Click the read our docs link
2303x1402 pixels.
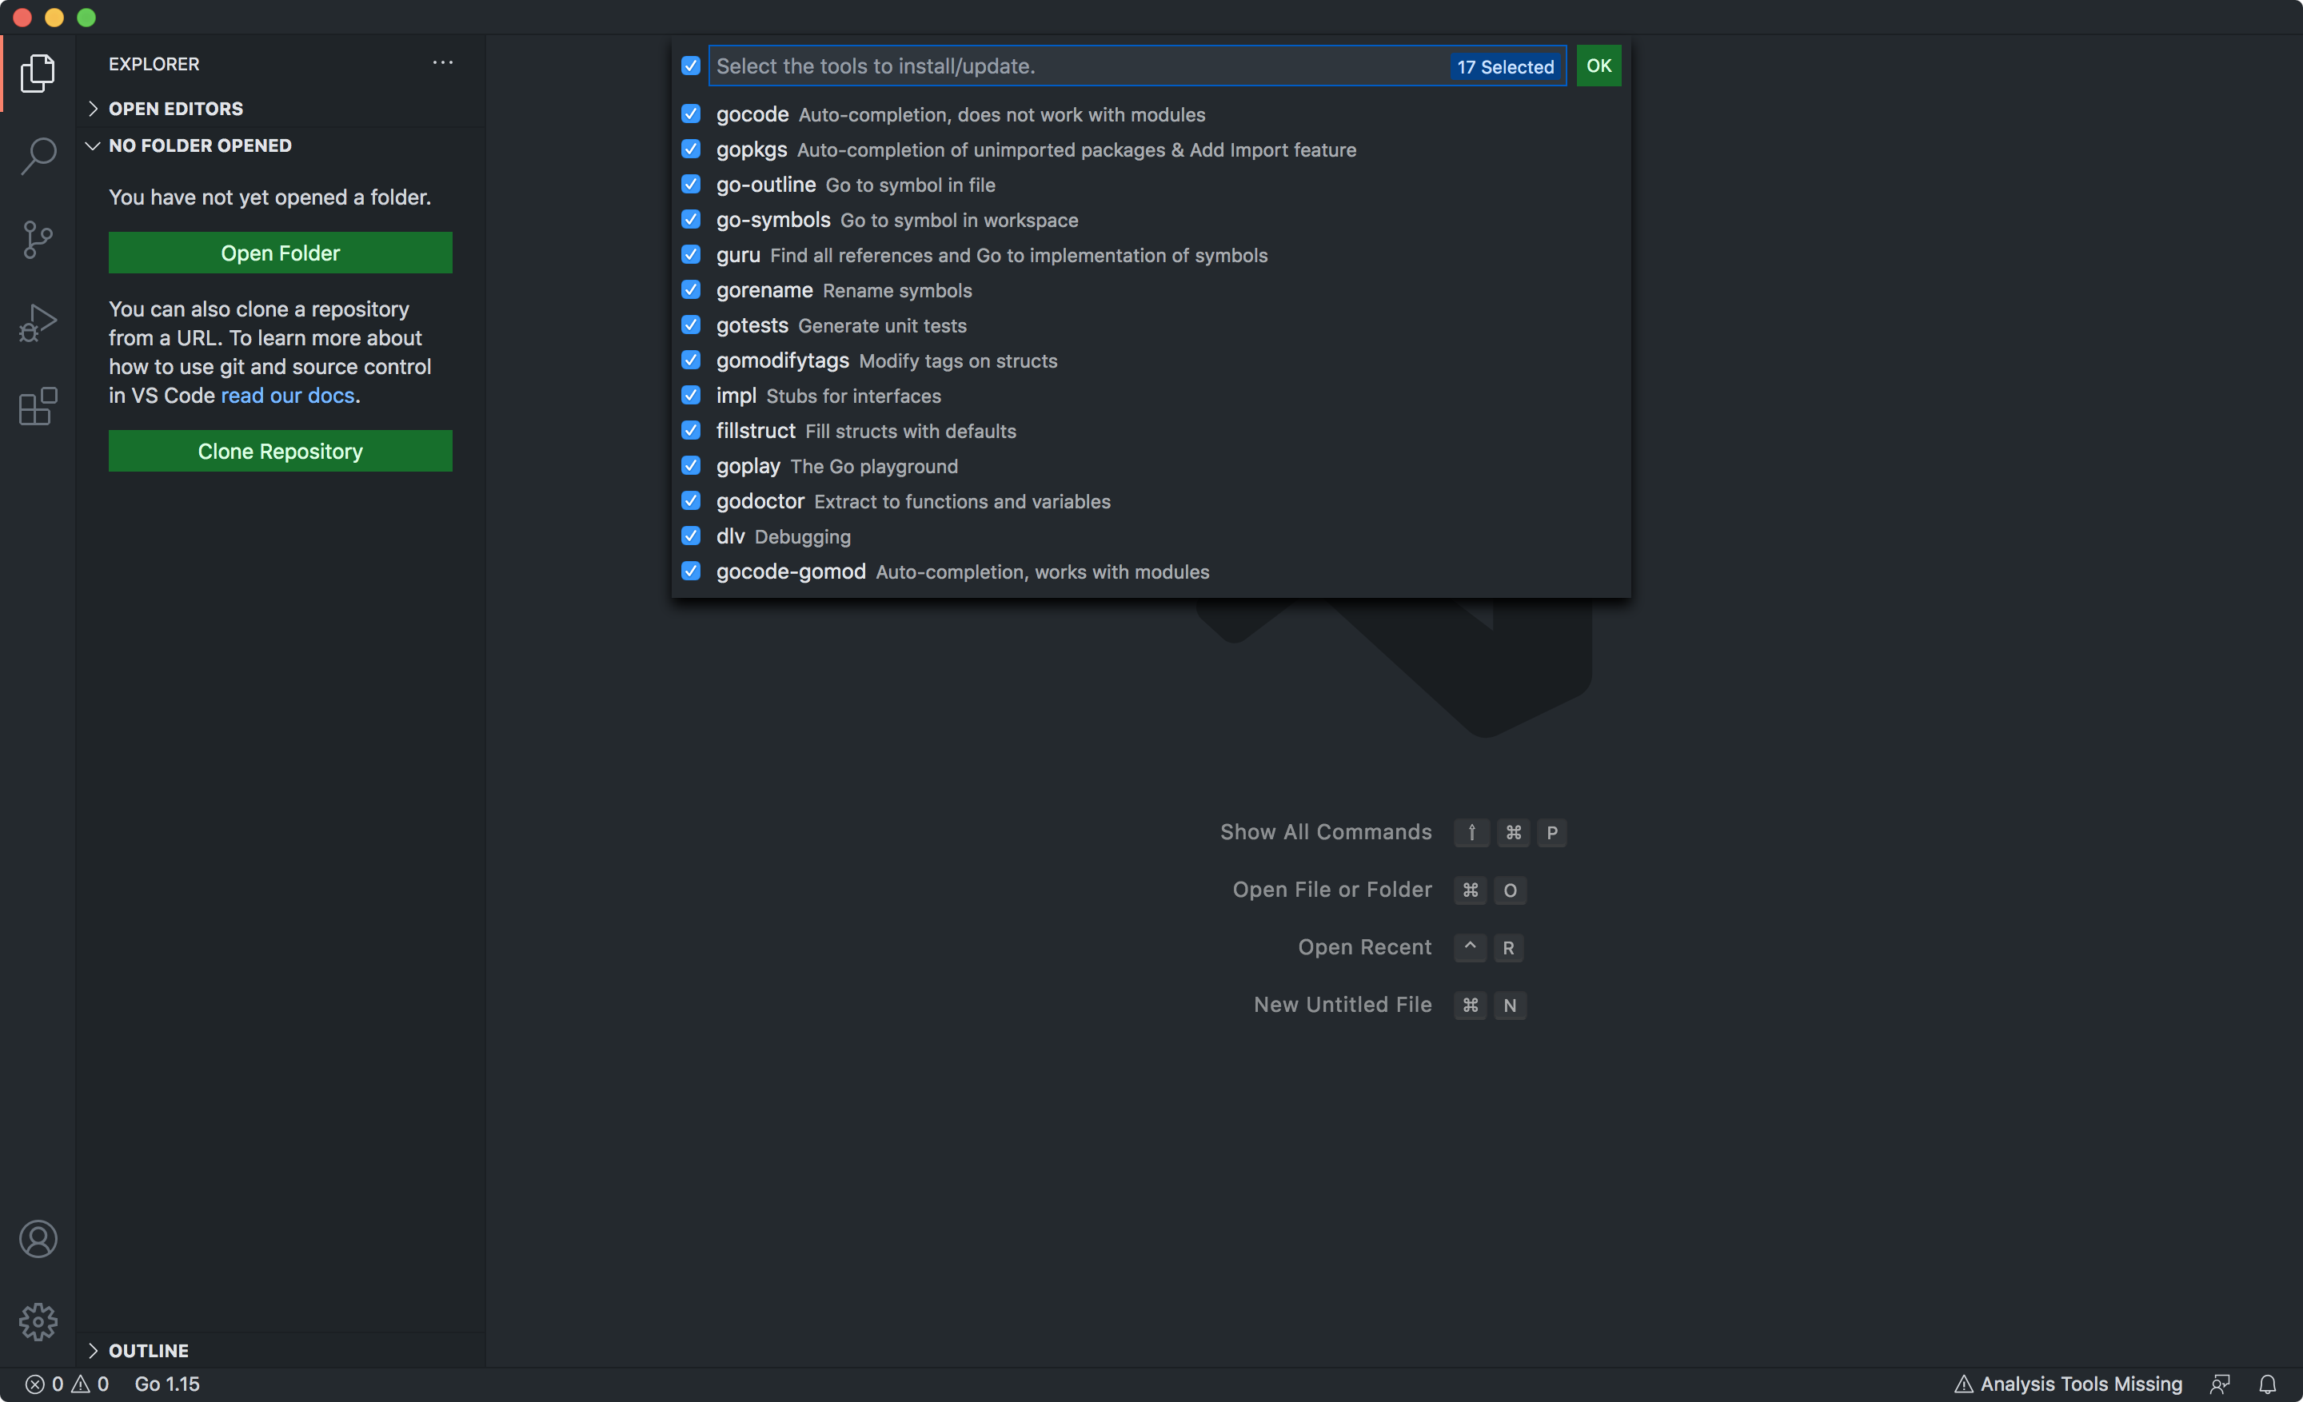[287, 396]
